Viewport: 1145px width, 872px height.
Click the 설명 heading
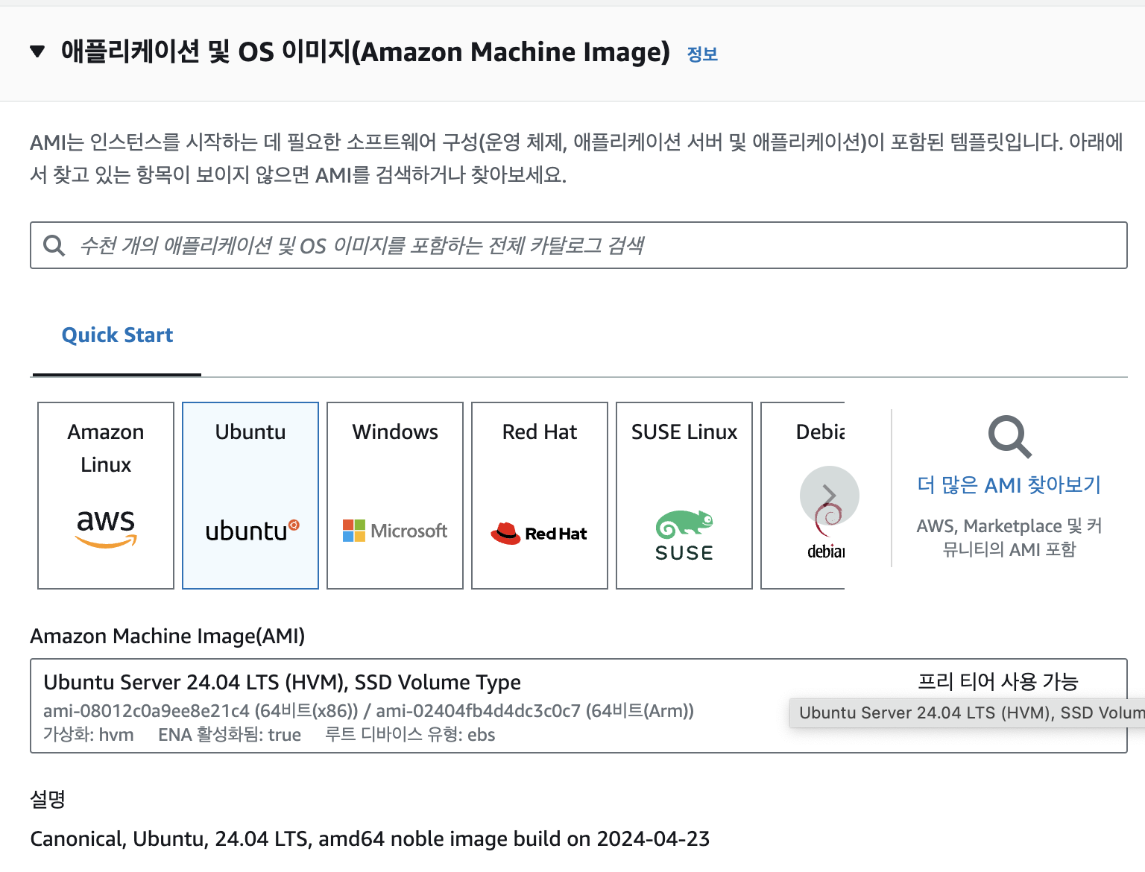click(48, 799)
